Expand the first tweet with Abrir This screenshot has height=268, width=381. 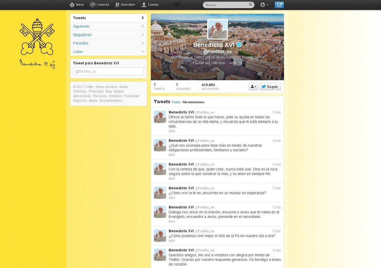click(x=172, y=131)
